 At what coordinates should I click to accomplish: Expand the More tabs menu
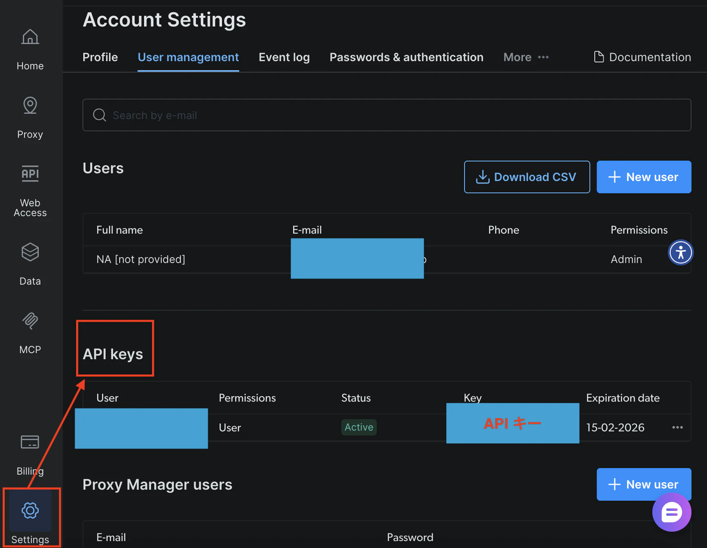[526, 57]
